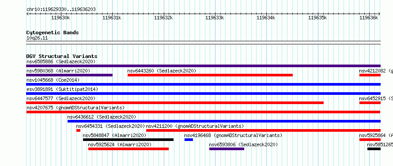Click the 10q26.11 cytogenetic band label
This screenshot has height=166, width=393.
[37, 38]
